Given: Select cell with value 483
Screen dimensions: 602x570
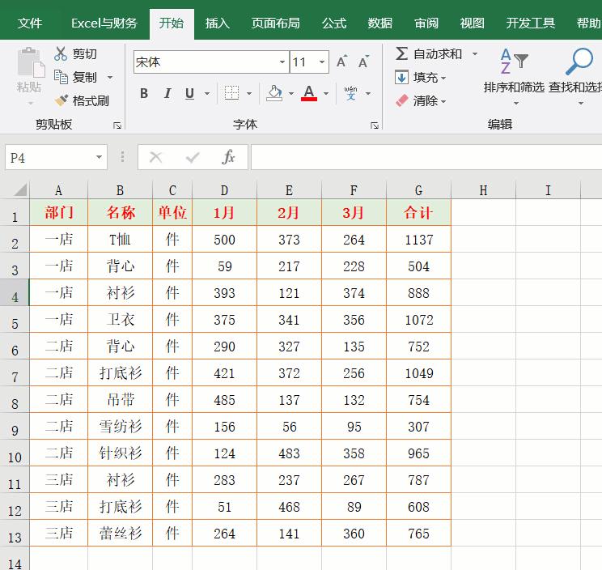Looking at the screenshot, I should tap(289, 453).
